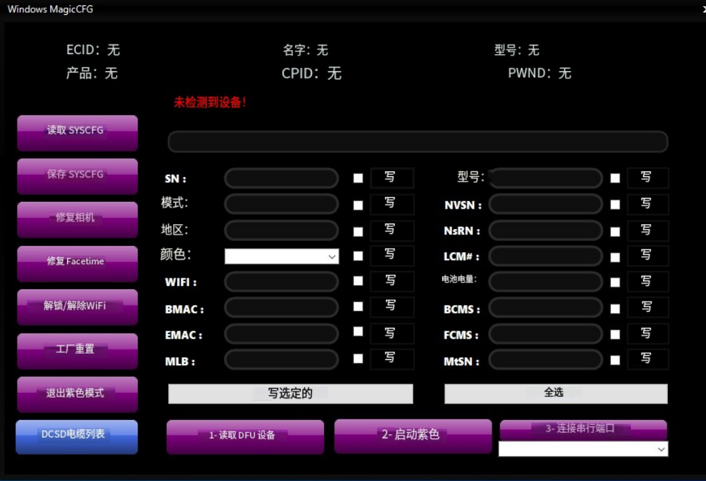Check the BCMS checkbox
Image resolution: width=706 pixels, height=481 pixels.
[x=615, y=309]
